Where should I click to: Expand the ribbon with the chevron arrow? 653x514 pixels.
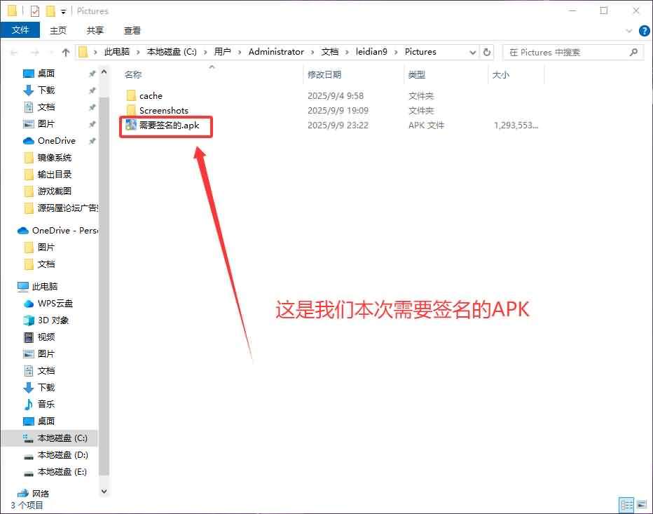pyautogui.click(x=629, y=30)
